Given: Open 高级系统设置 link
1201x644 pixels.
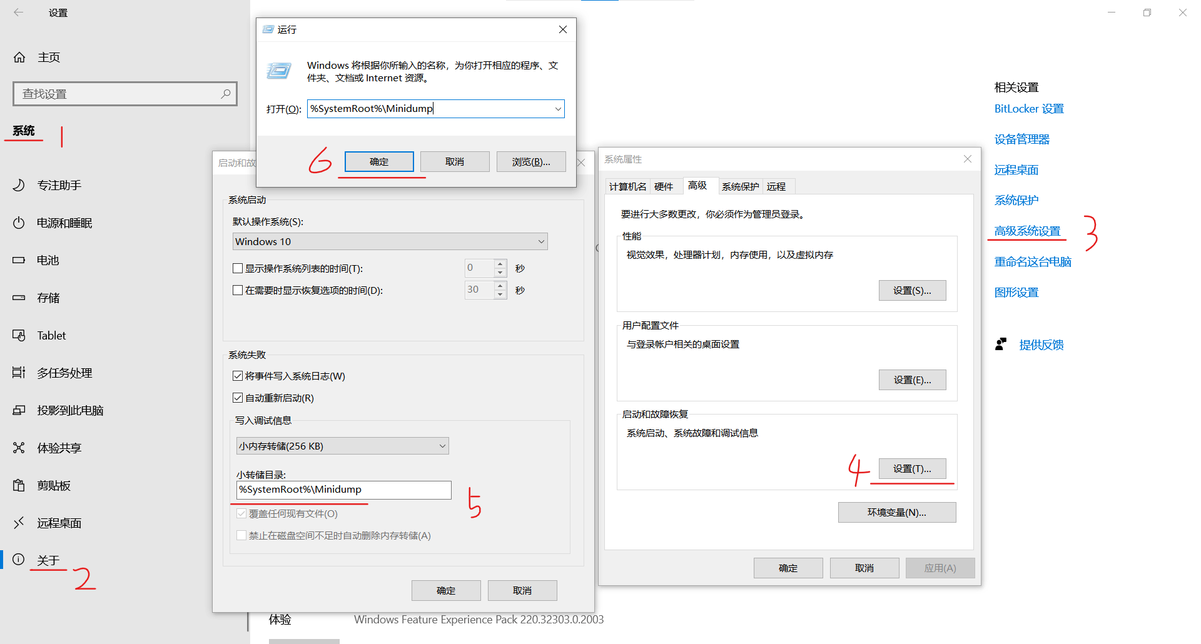Looking at the screenshot, I should tap(1028, 231).
